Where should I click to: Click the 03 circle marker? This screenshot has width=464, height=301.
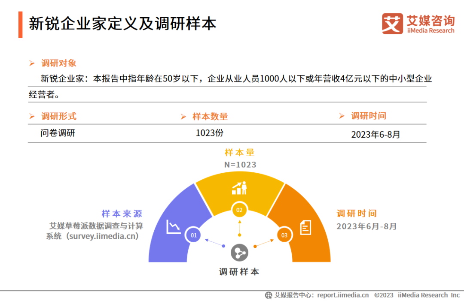284,235
